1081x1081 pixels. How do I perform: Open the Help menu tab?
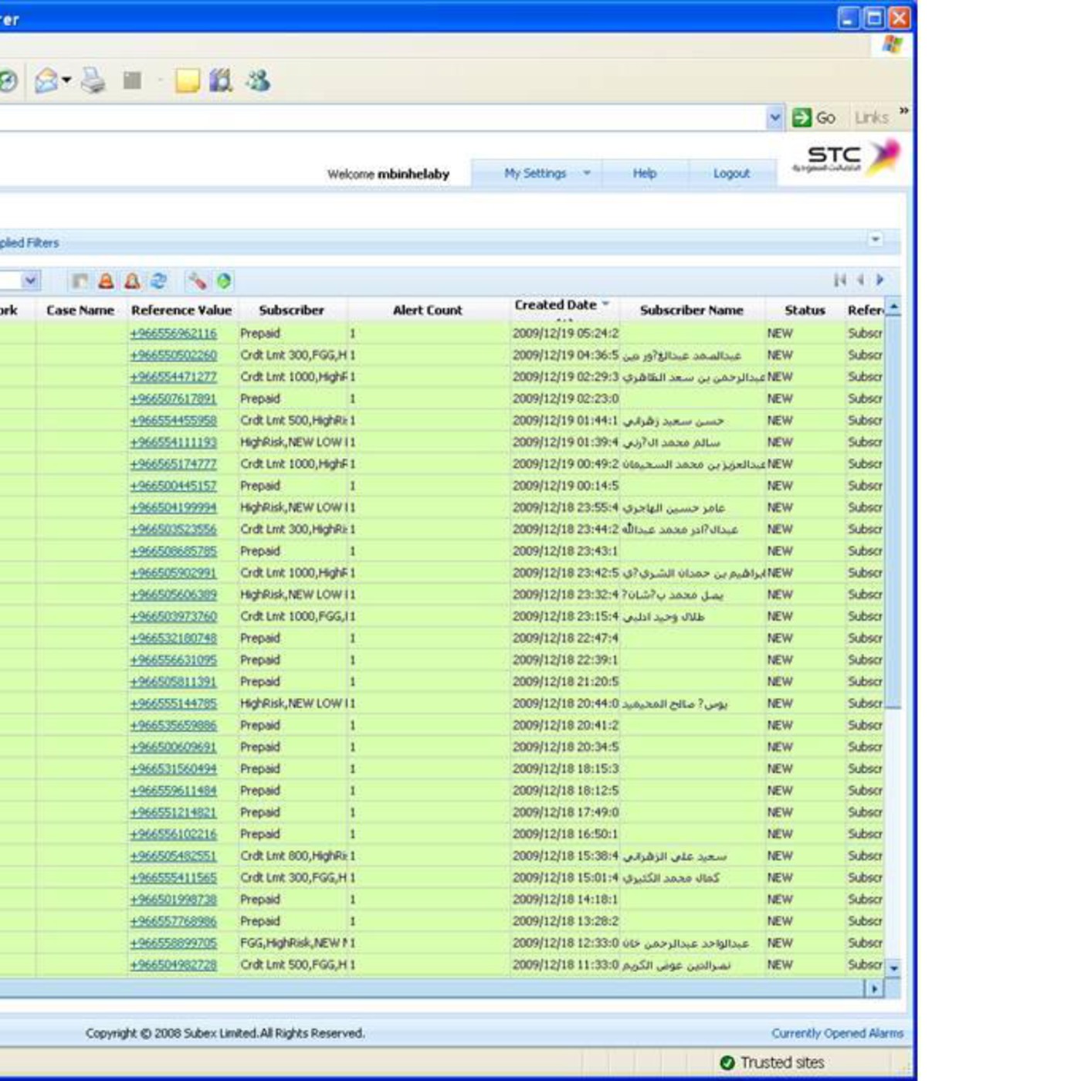coord(645,173)
